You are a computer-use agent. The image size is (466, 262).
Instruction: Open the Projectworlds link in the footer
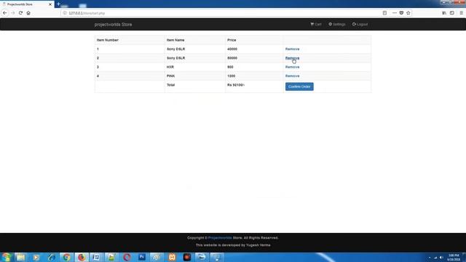tap(220, 238)
